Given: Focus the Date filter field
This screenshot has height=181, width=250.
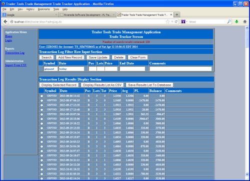Looking at the screenshot, I should 71,69.
